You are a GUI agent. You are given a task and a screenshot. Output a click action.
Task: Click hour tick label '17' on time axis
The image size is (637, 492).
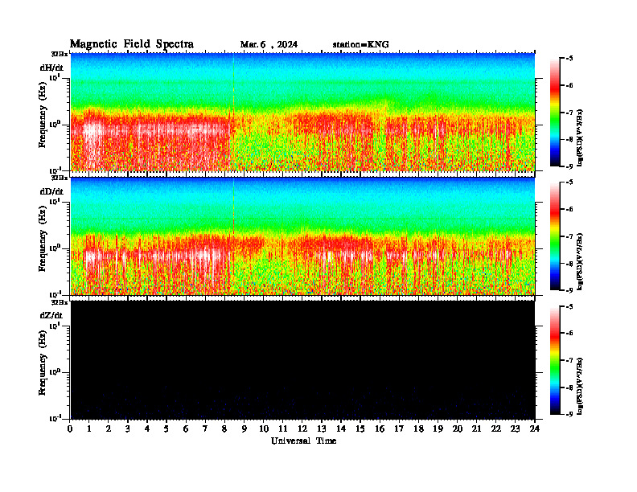pyautogui.click(x=400, y=428)
